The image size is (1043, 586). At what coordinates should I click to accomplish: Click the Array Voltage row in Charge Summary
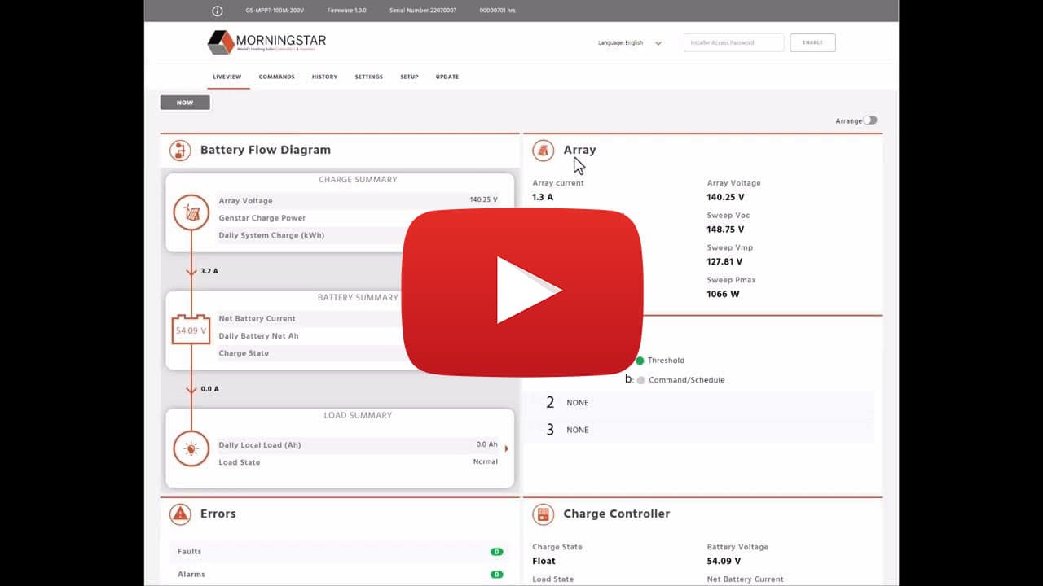[358, 200]
